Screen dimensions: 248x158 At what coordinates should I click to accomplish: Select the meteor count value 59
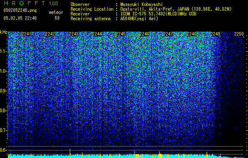point(57,18)
